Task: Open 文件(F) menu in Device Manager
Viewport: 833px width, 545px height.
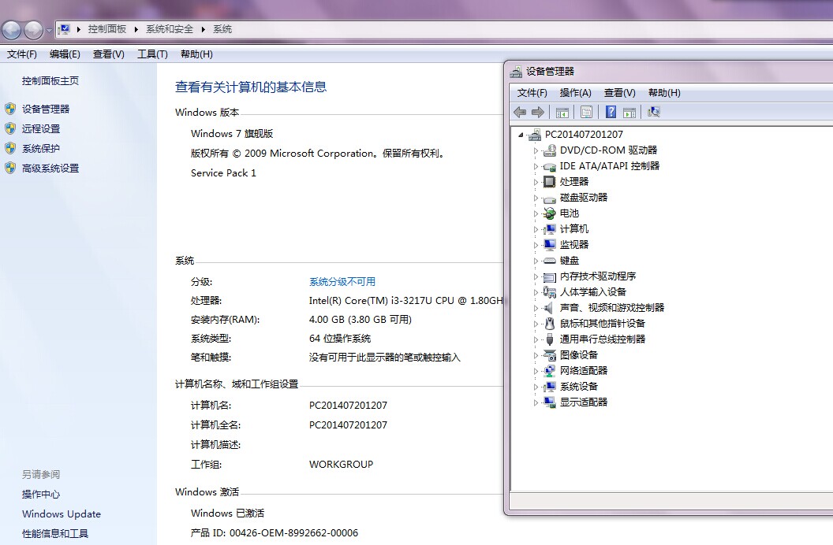Action: [532, 93]
